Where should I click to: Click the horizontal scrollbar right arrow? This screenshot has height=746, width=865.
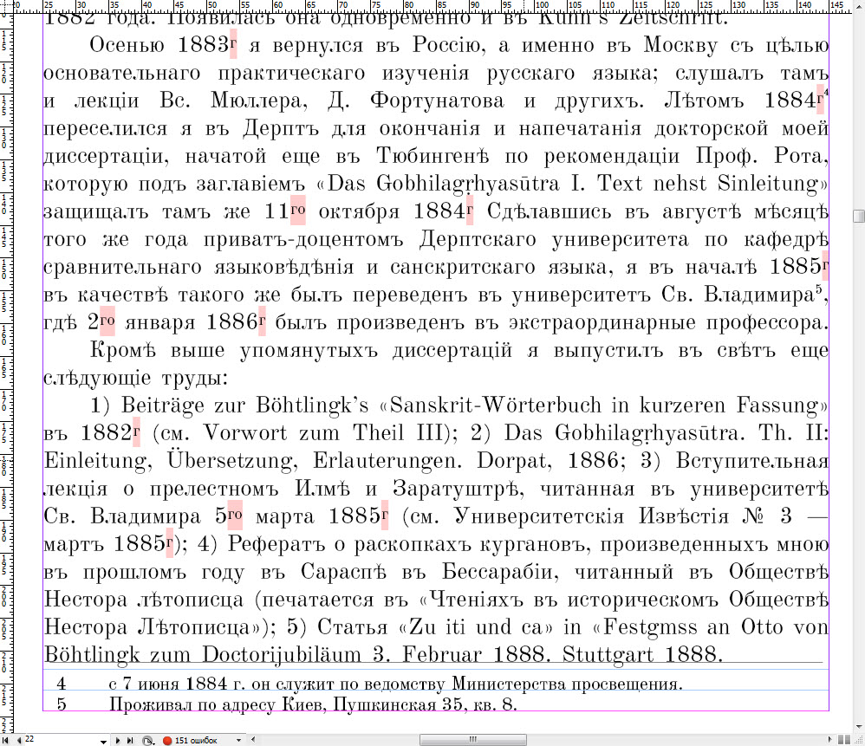click(829, 740)
